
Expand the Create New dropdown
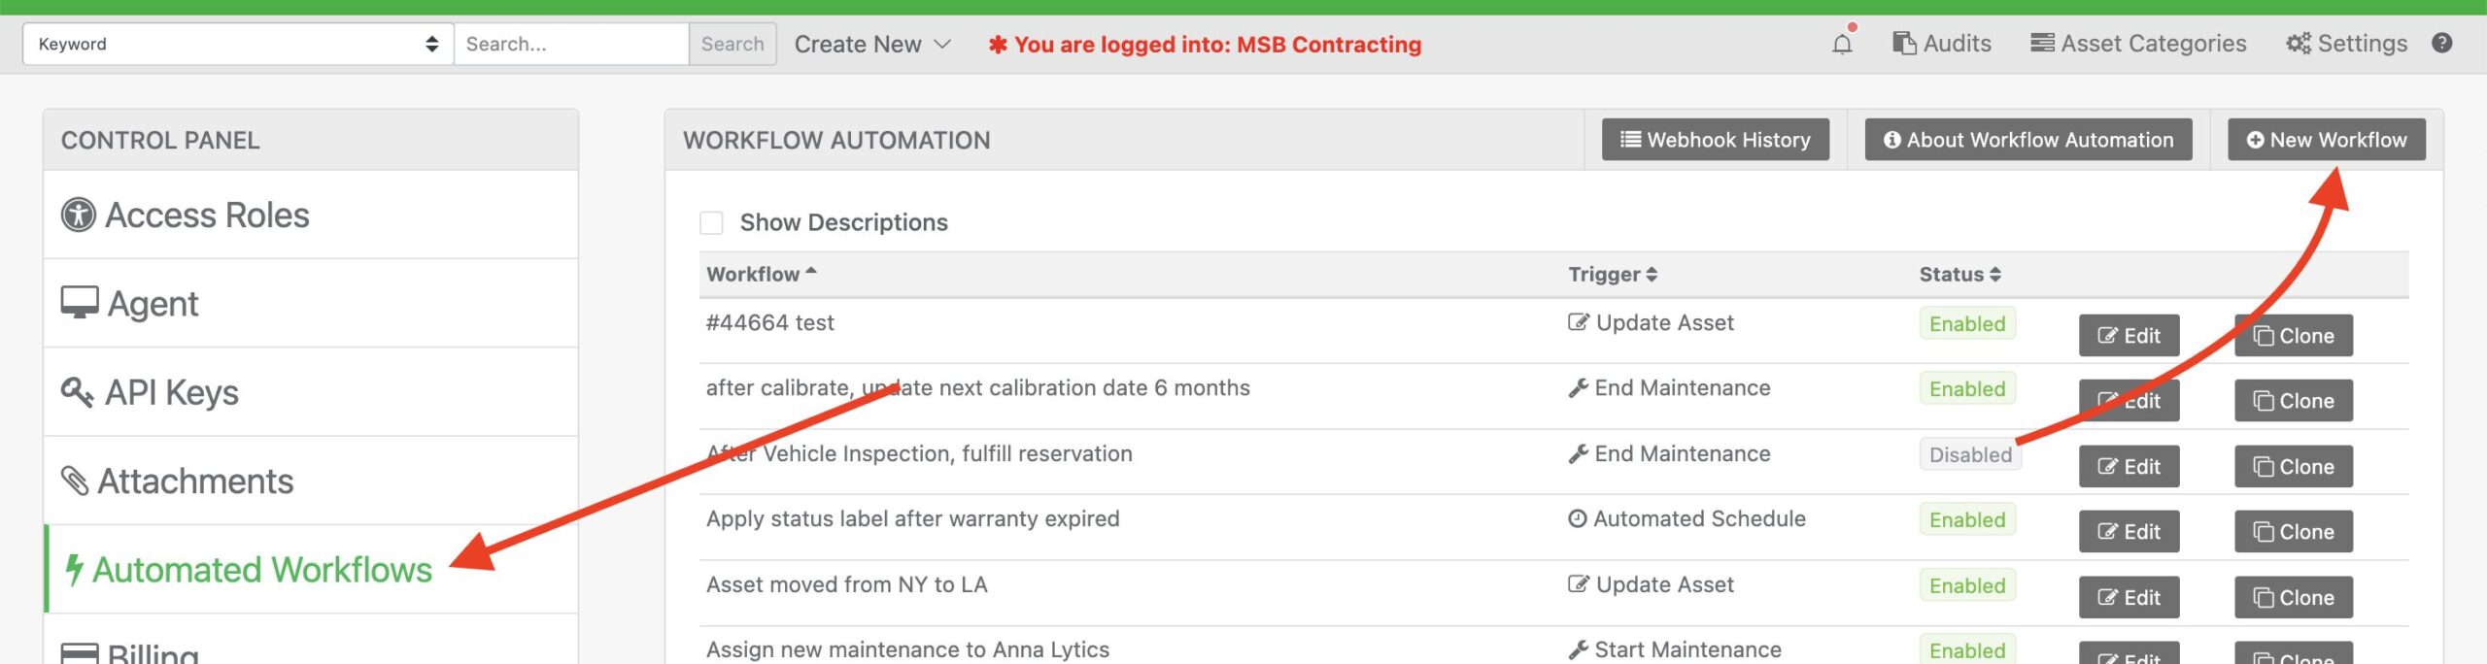point(872,44)
